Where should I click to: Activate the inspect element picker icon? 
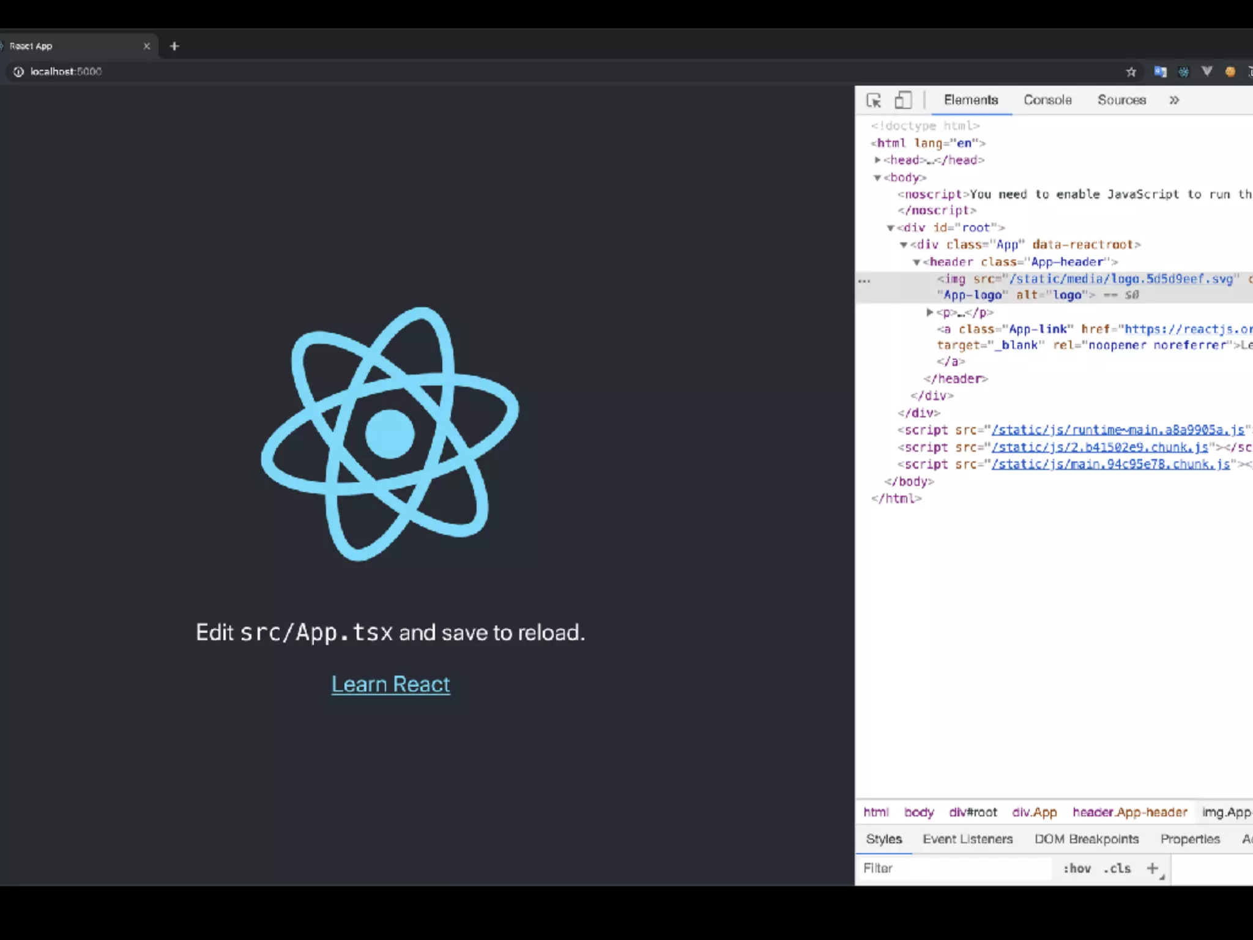click(x=874, y=100)
